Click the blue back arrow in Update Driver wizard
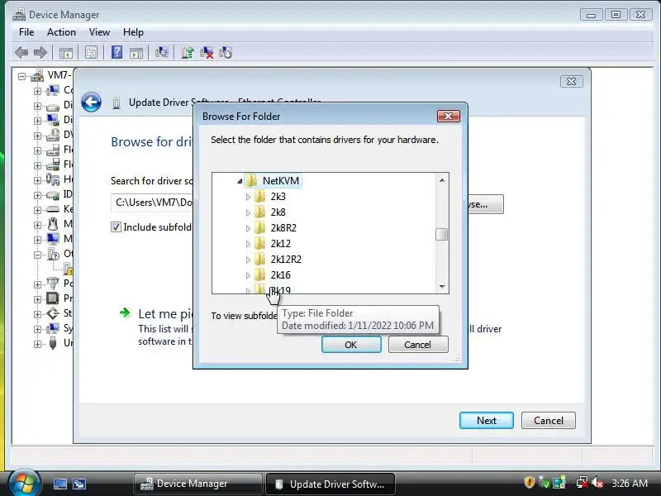661x496 pixels. coord(92,102)
